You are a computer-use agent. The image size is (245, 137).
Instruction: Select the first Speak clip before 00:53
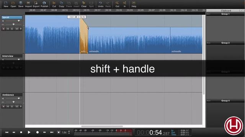52,34
